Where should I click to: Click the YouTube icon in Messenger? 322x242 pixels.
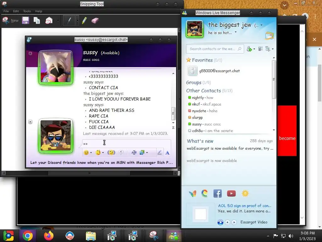(231, 193)
